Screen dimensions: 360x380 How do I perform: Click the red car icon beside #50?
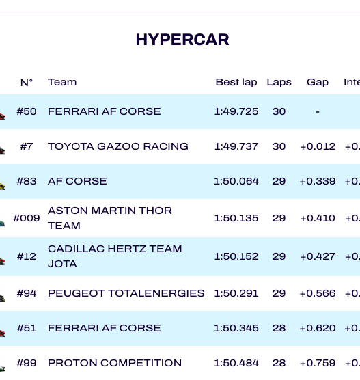click(x=3, y=116)
